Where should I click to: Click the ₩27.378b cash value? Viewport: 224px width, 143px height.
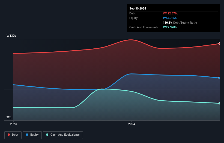pos(170,27)
